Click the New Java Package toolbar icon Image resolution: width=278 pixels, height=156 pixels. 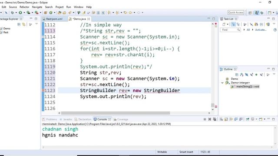pos(45,13)
